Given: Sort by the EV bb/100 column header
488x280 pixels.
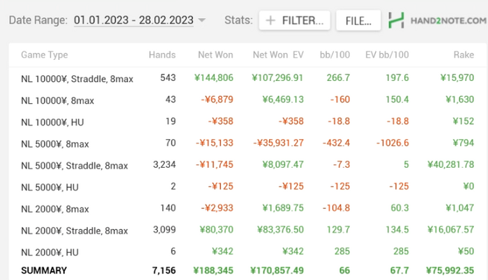Looking at the screenshot, I should pyautogui.click(x=387, y=54).
